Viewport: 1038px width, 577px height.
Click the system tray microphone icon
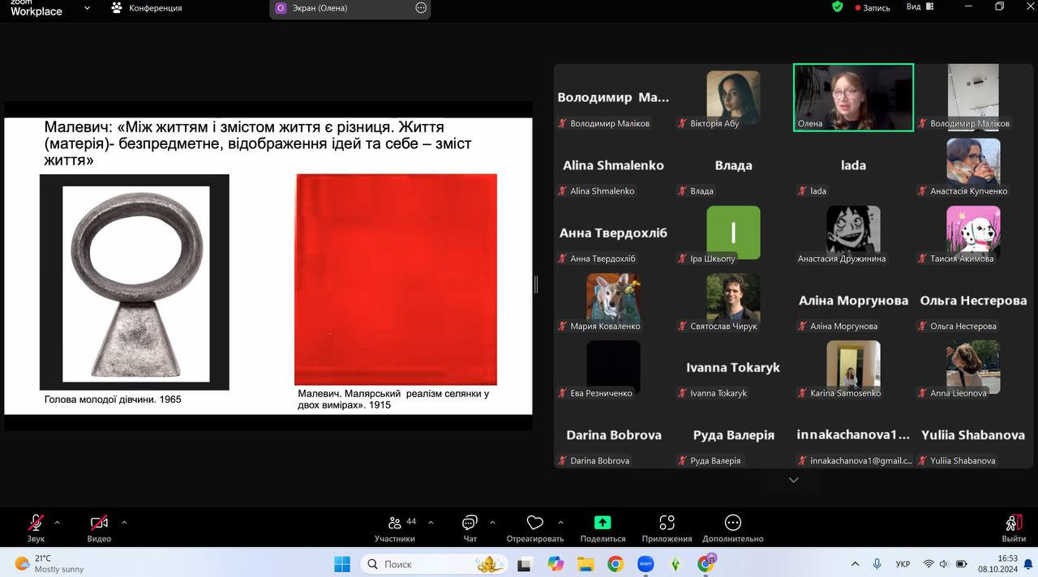click(877, 563)
